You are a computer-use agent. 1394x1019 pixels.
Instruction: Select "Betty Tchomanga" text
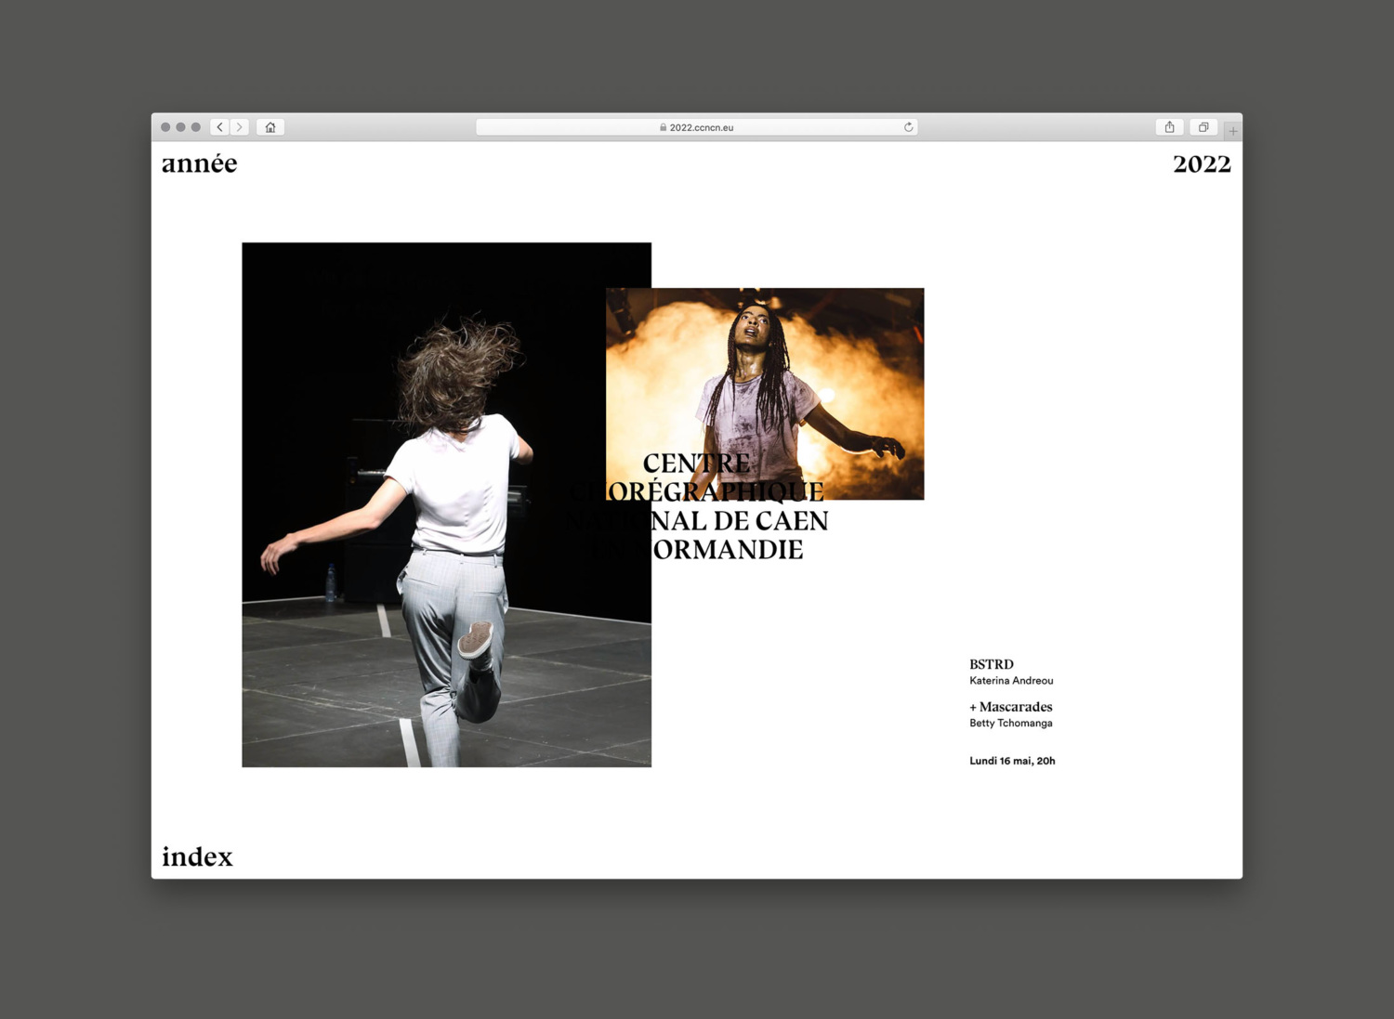(x=1011, y=723)
